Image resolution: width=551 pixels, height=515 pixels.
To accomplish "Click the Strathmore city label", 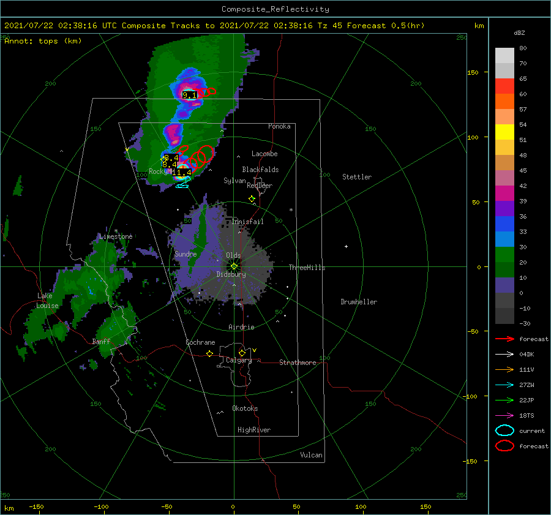I will point(298,363).
